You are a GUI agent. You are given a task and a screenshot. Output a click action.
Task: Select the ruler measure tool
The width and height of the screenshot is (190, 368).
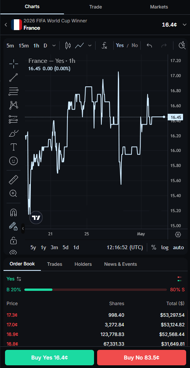tap(13, 179)
